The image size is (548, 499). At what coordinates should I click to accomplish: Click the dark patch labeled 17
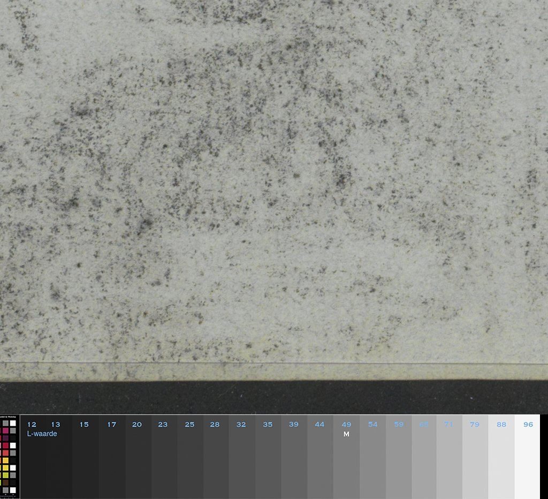point(111,460)
